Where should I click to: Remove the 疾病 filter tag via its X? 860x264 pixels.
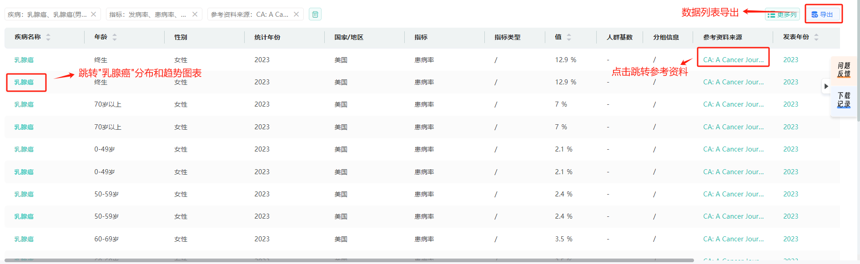[x=93, y=15]
